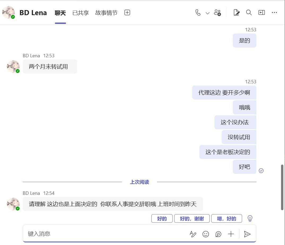Insert a Loop component
The height and width of the screenshot is (245, 285).
(x=218, y=234)
